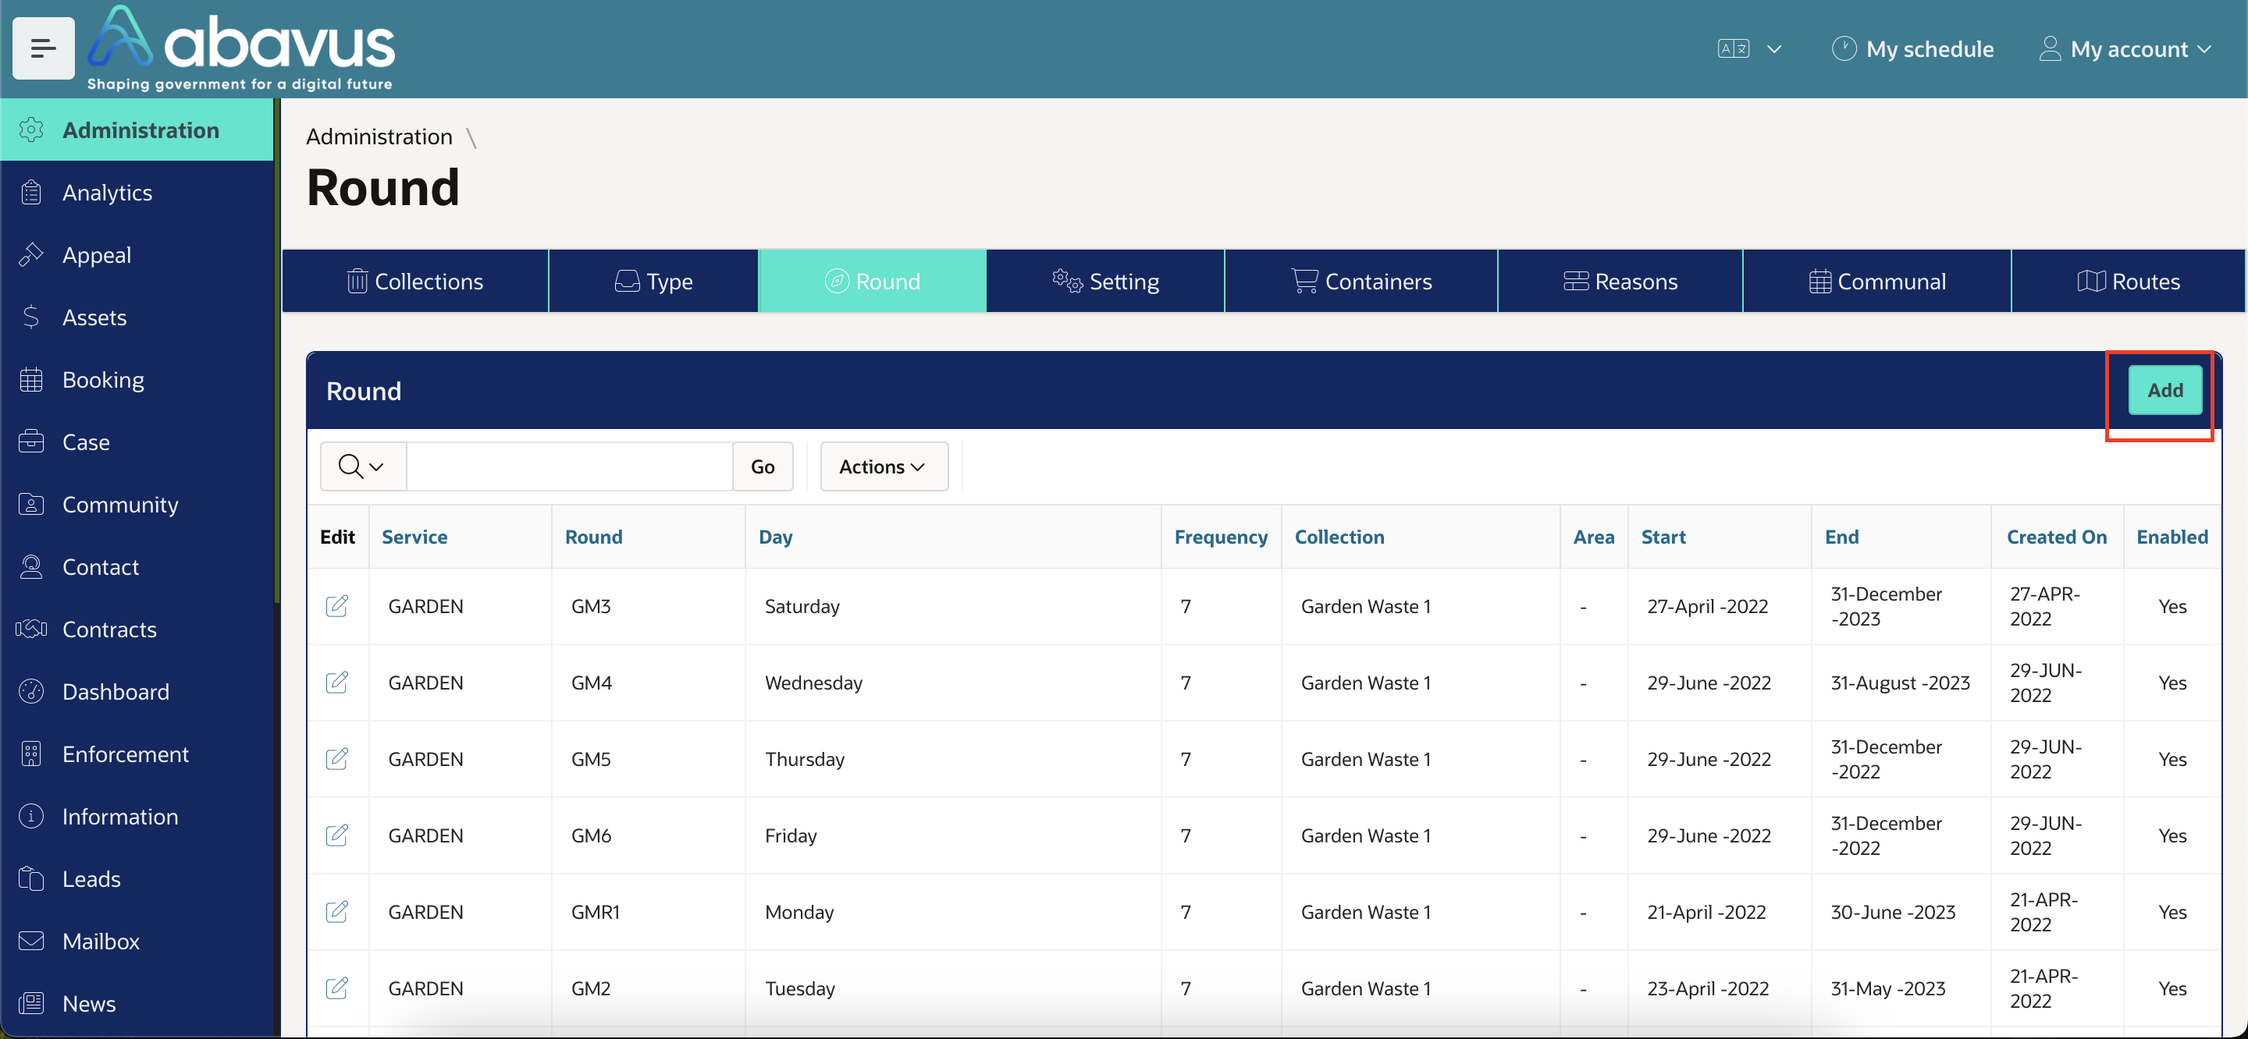Click the Add button

click(x=2165, y=390)
